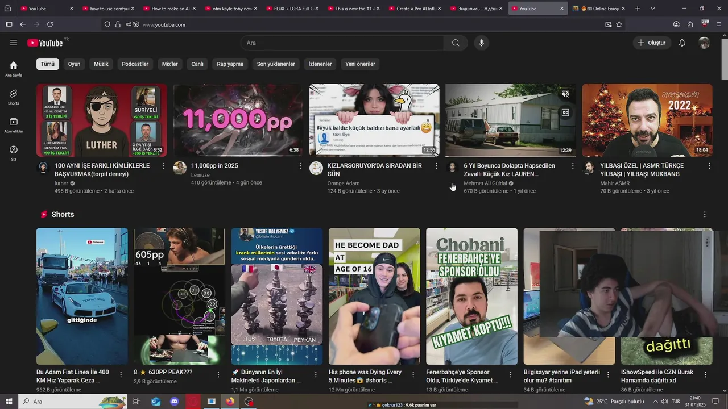Open Mehmet Ali Güldal channel link
728x409 pixels.
pos(485,183)
